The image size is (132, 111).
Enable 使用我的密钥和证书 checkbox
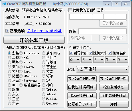(x=70, y=10)
